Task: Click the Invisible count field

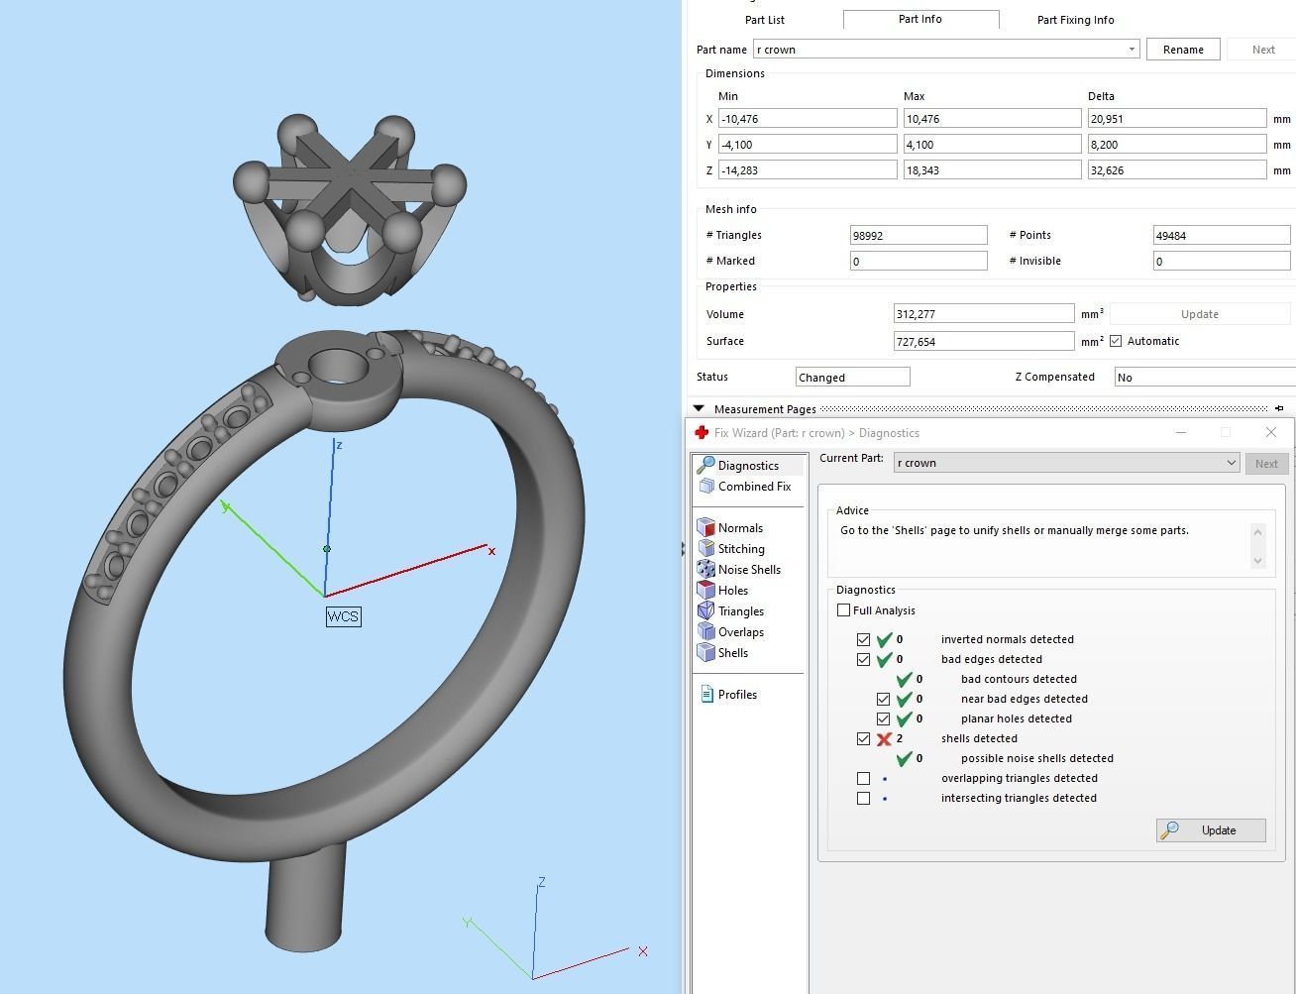Action: (x=1222, y=261)
